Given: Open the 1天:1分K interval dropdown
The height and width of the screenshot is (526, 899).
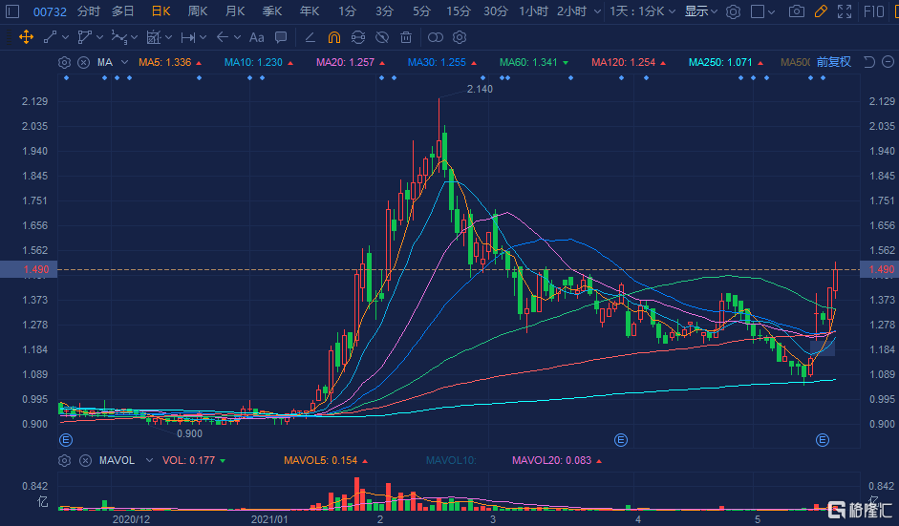Looking at the screenshot, I should tap(644, 11).
